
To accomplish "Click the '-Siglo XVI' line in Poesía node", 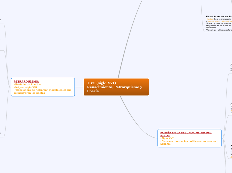I will tap(167, 138).
